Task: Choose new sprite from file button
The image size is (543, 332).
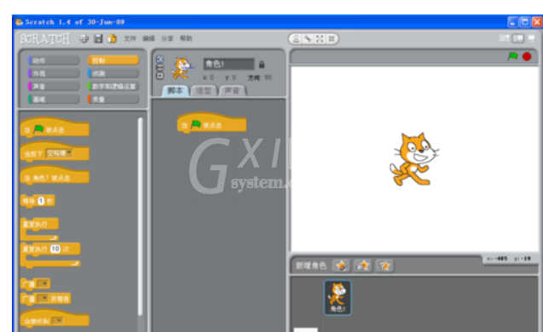Action: (x=363, y=266)
